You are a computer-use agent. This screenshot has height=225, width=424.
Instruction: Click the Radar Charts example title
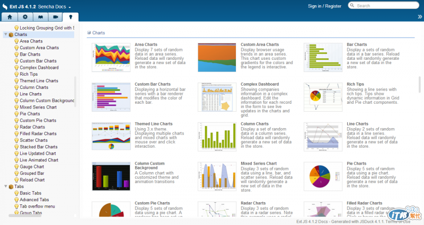point(253,203)
